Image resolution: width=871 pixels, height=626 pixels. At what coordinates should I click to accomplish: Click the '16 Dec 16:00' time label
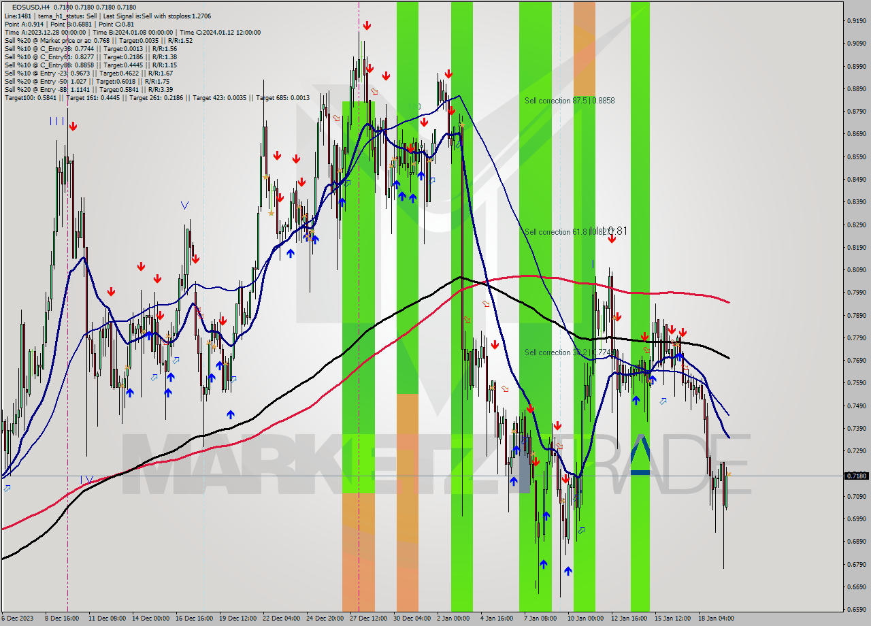click(193, 619)
